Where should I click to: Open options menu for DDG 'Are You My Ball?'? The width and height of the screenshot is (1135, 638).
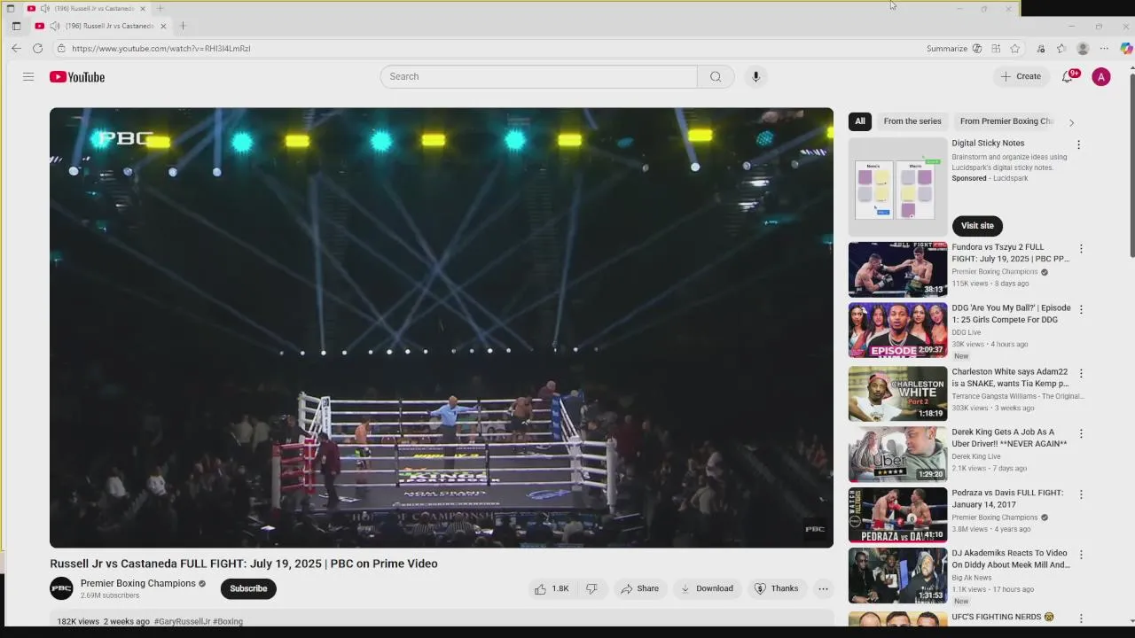1081,309
